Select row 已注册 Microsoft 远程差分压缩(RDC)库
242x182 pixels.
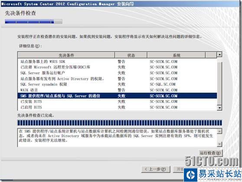click(x=117, y=67)
